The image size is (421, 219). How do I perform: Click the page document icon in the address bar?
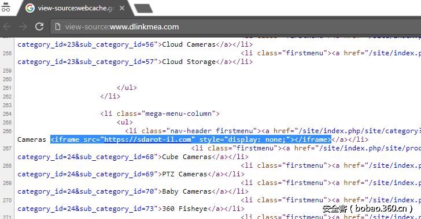pyautogui.click(x=57, y=27)
